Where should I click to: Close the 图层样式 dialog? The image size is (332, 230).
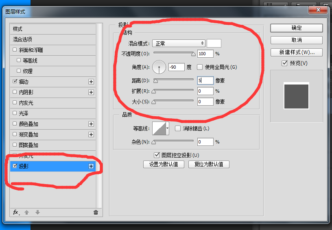(x=318, y=10)
